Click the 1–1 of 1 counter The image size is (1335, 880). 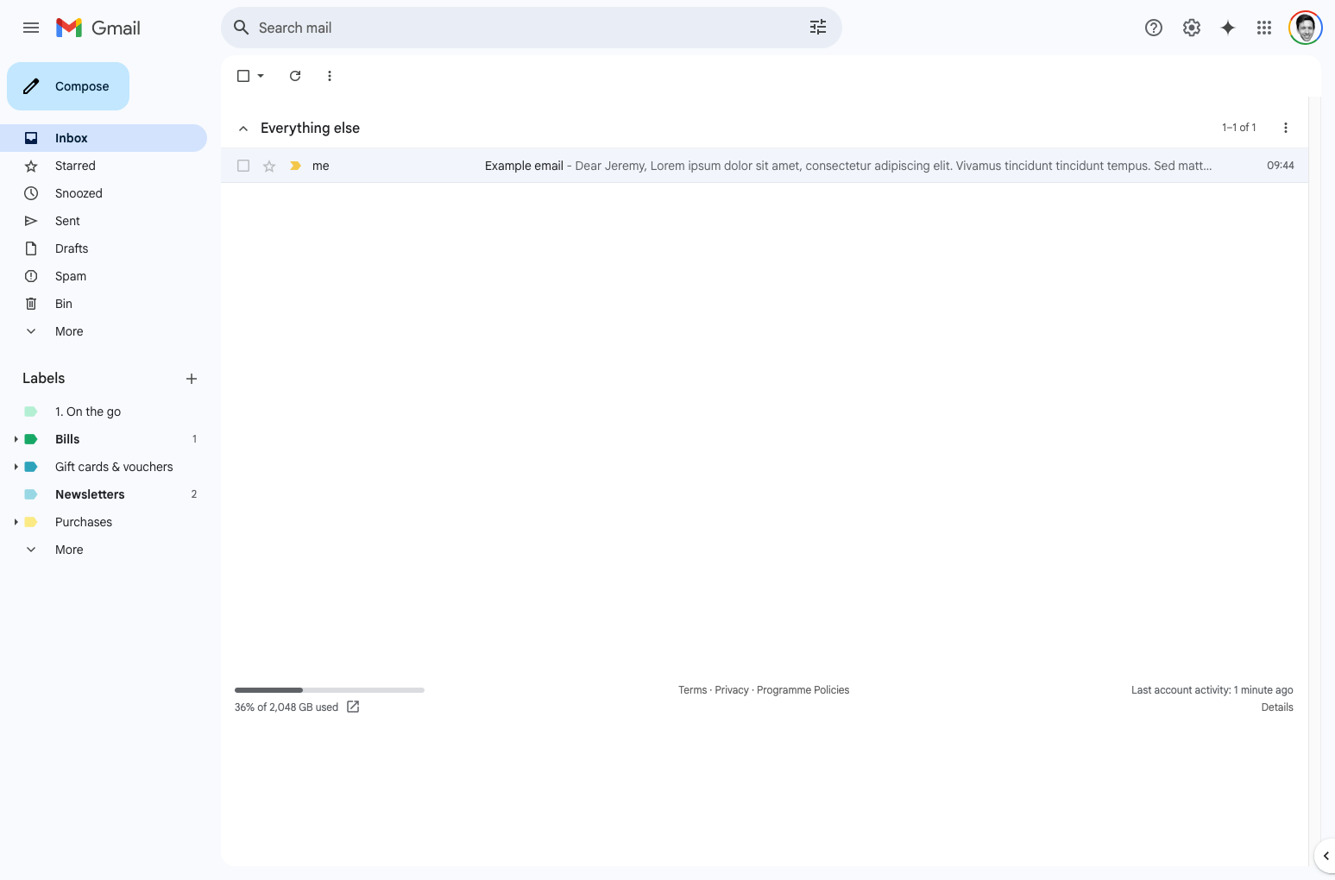click(1238, 128)
